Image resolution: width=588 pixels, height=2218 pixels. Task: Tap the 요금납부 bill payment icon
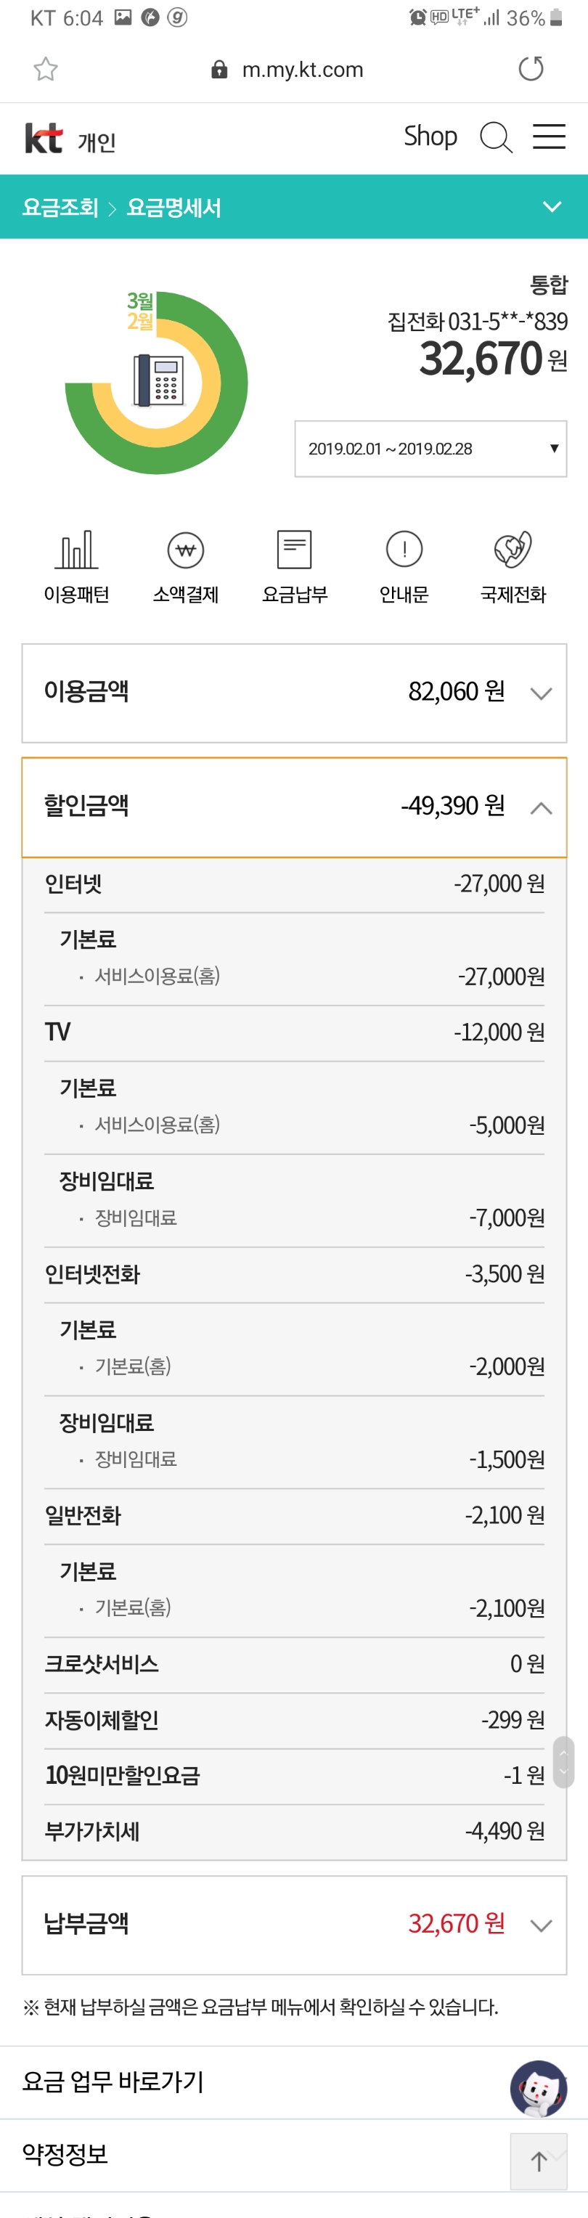(295, 564)
